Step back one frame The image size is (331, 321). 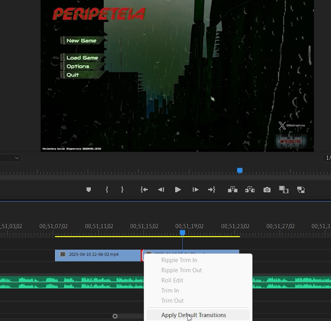pyautogui.click(x=161, y=190)
